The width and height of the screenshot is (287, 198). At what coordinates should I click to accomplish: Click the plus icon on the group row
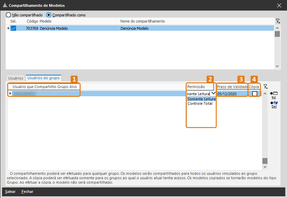coord(10,94)
